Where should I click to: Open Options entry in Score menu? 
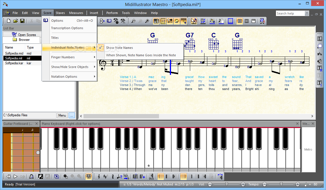tap(69, 21)
